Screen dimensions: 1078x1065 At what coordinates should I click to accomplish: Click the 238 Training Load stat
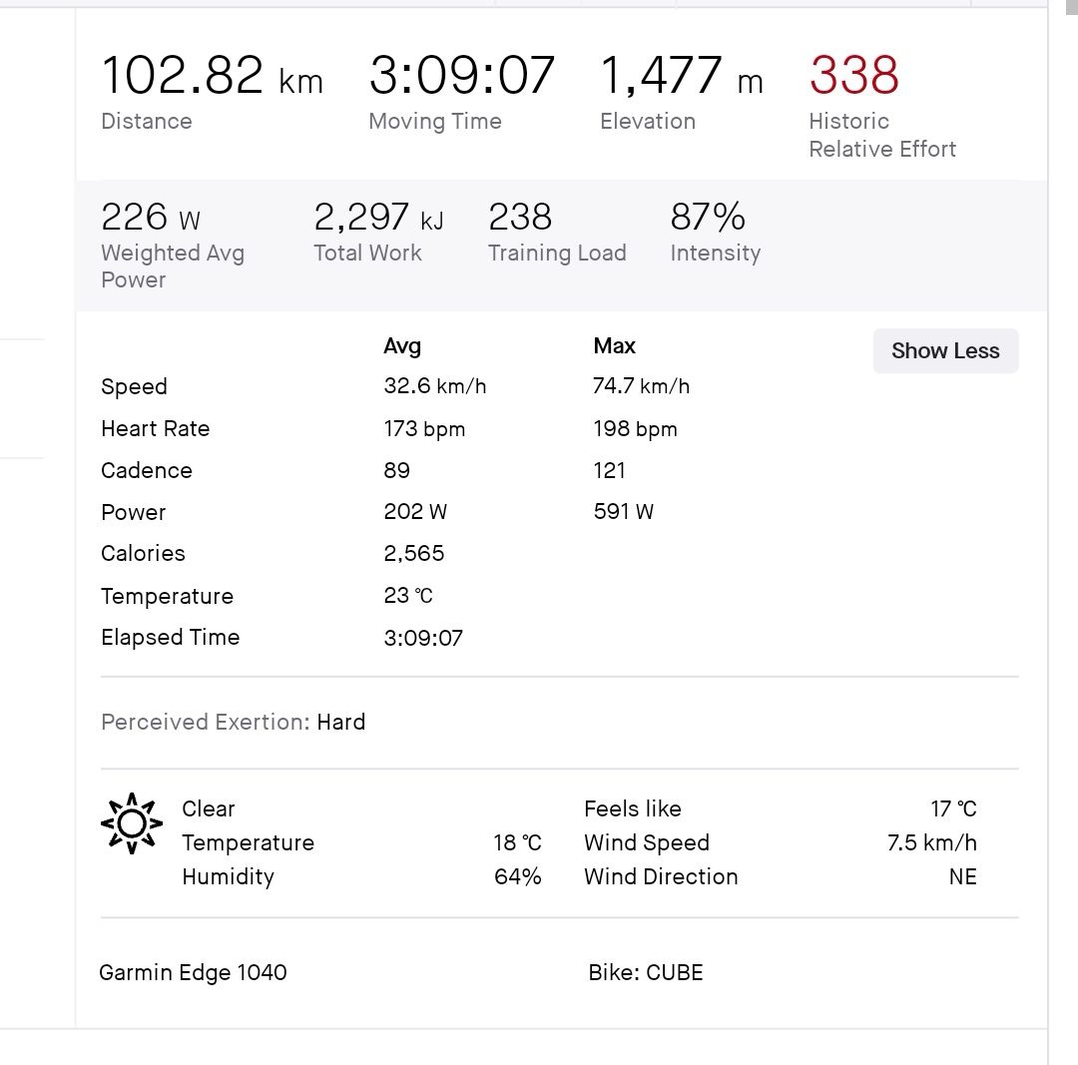520,217
